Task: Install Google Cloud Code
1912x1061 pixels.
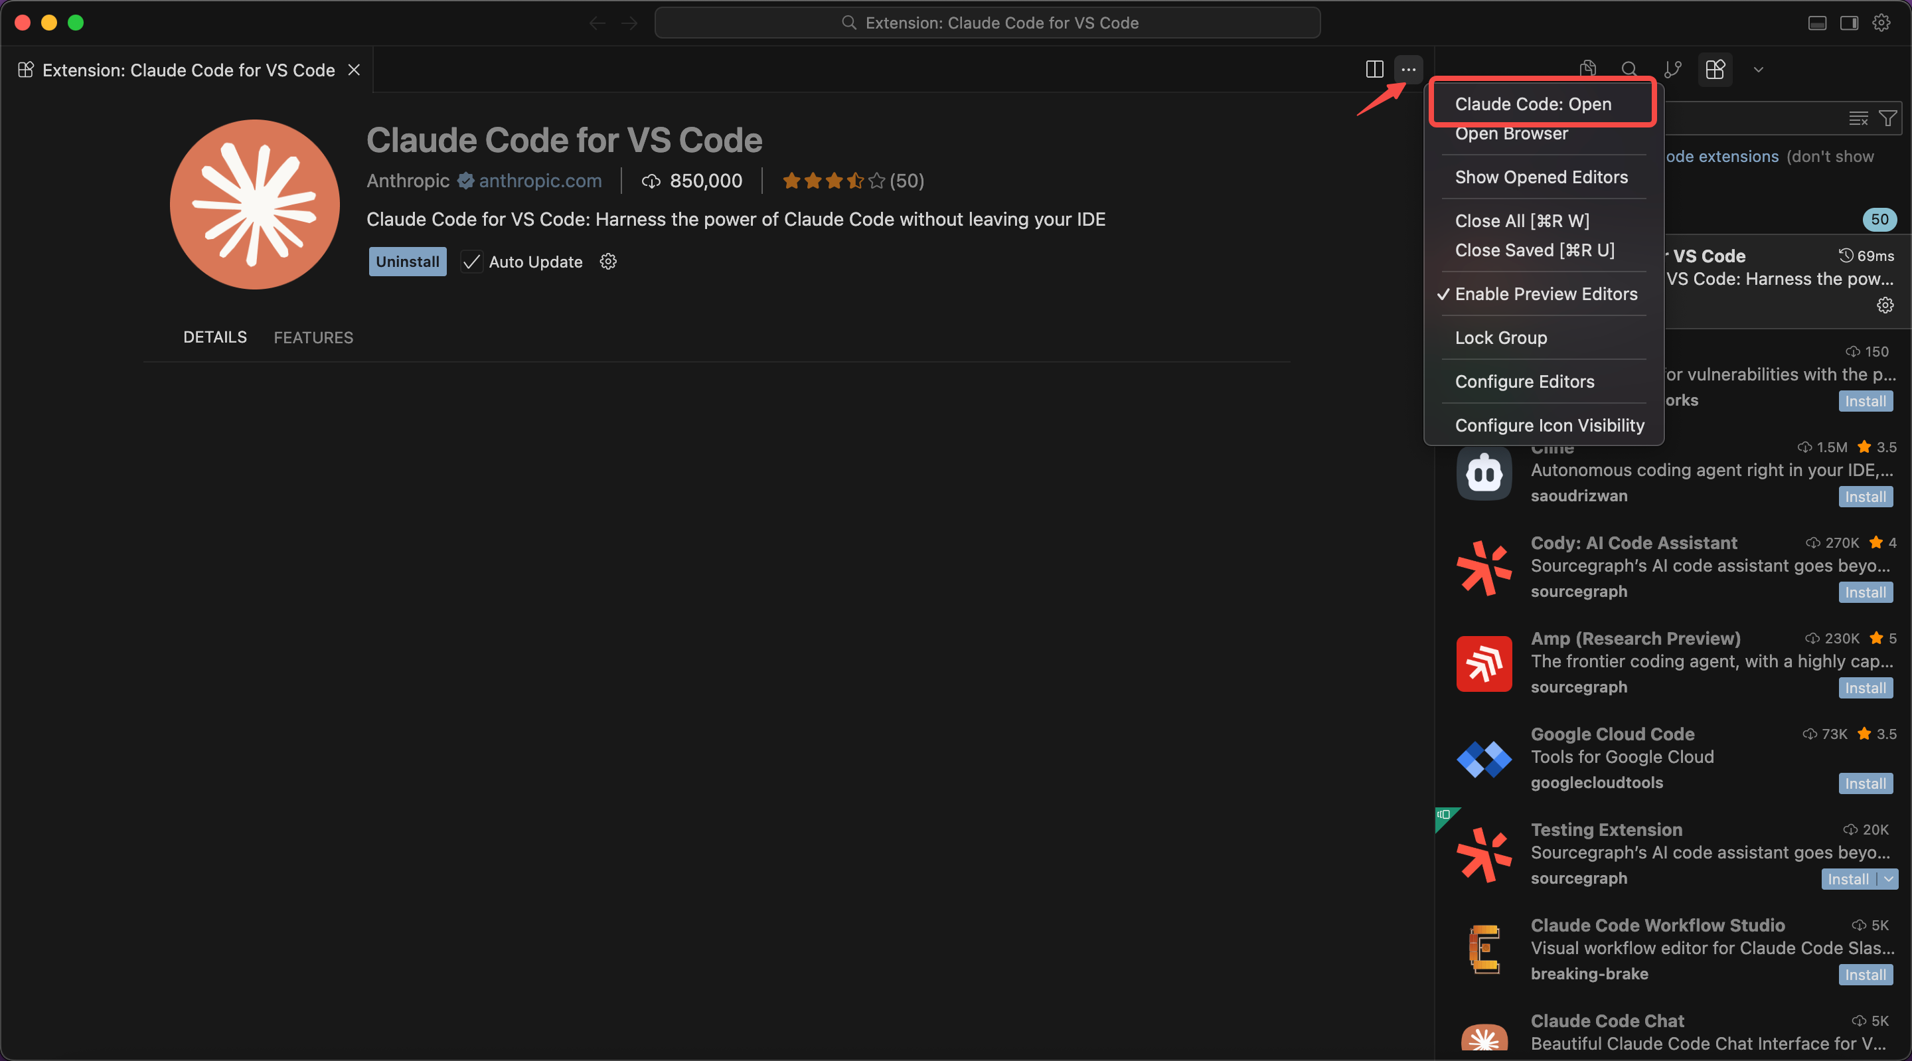Action: pos(1866,783)
